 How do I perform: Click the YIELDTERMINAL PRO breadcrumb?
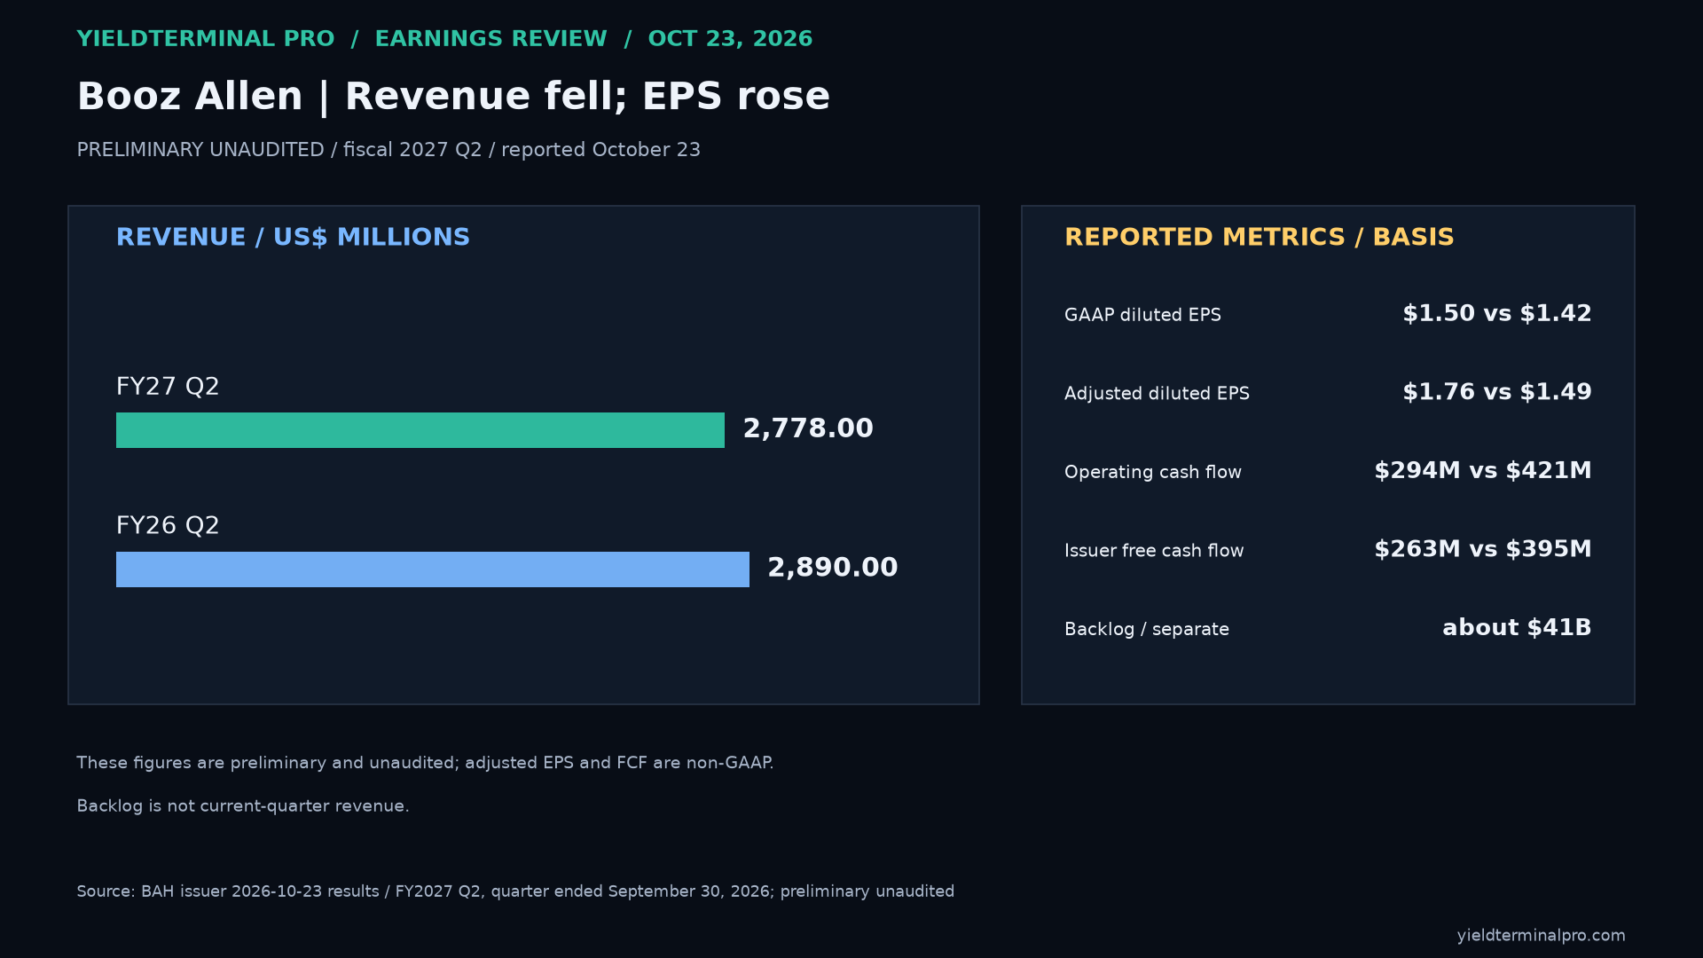[x=206, y=39]
